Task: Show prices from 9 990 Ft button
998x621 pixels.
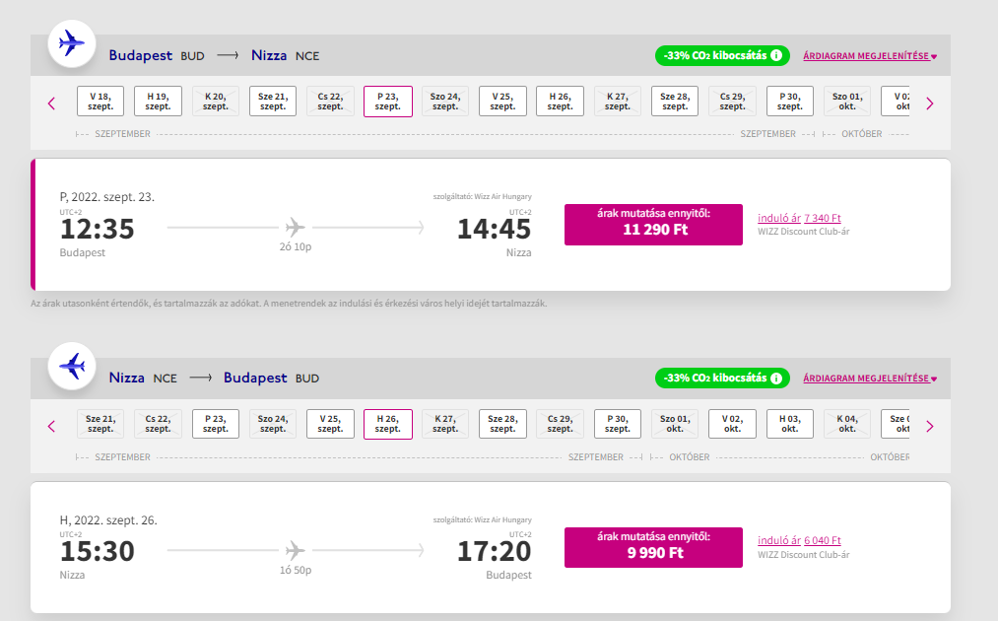Action: point(653,547)
